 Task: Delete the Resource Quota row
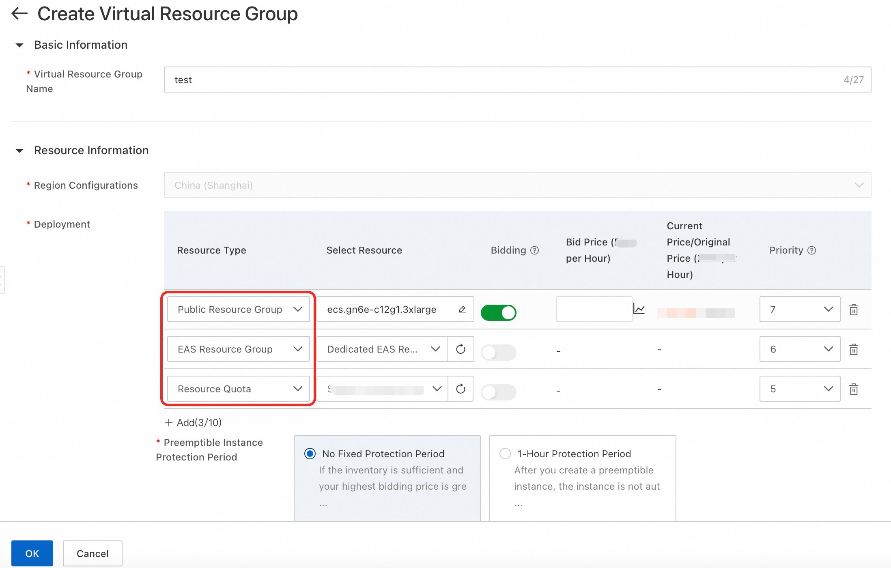854,389
